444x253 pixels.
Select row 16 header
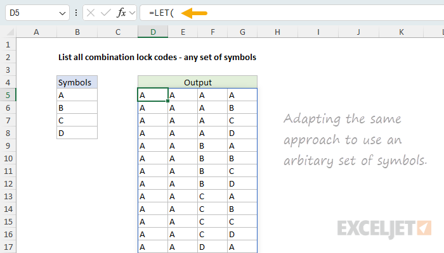tap(8, 235)
